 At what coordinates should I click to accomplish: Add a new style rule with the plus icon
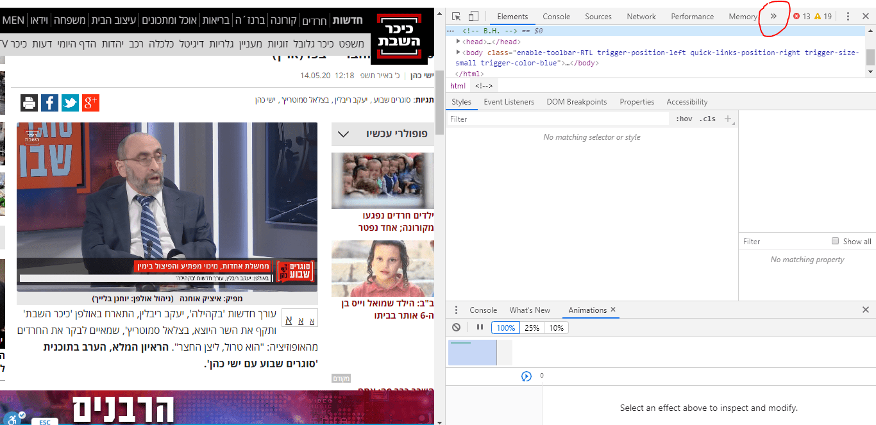pos(727,119)
